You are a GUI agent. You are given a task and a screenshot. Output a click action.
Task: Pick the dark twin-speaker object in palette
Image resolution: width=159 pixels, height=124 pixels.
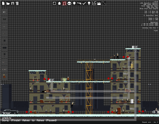[x=4, y=19]
